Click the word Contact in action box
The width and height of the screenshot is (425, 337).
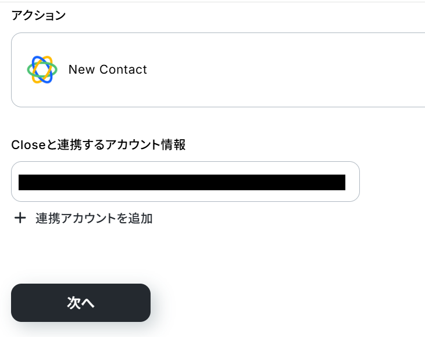pyautogui.click(x=123, y=70)
